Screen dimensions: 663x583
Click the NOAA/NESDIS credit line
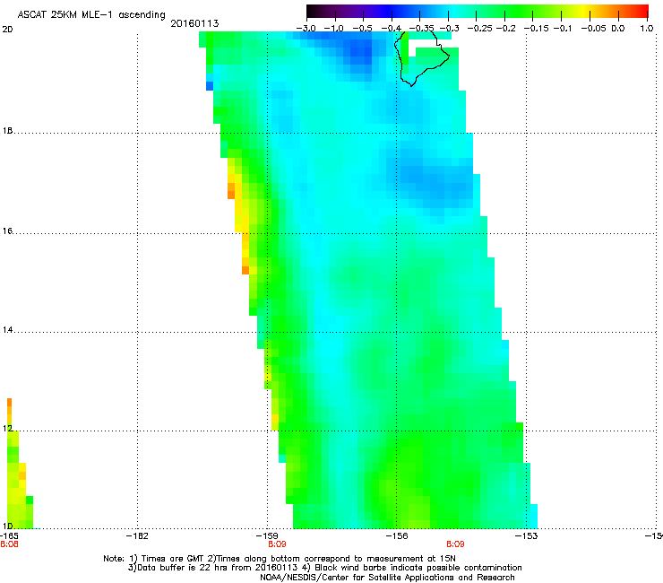(x=387, y=578)
